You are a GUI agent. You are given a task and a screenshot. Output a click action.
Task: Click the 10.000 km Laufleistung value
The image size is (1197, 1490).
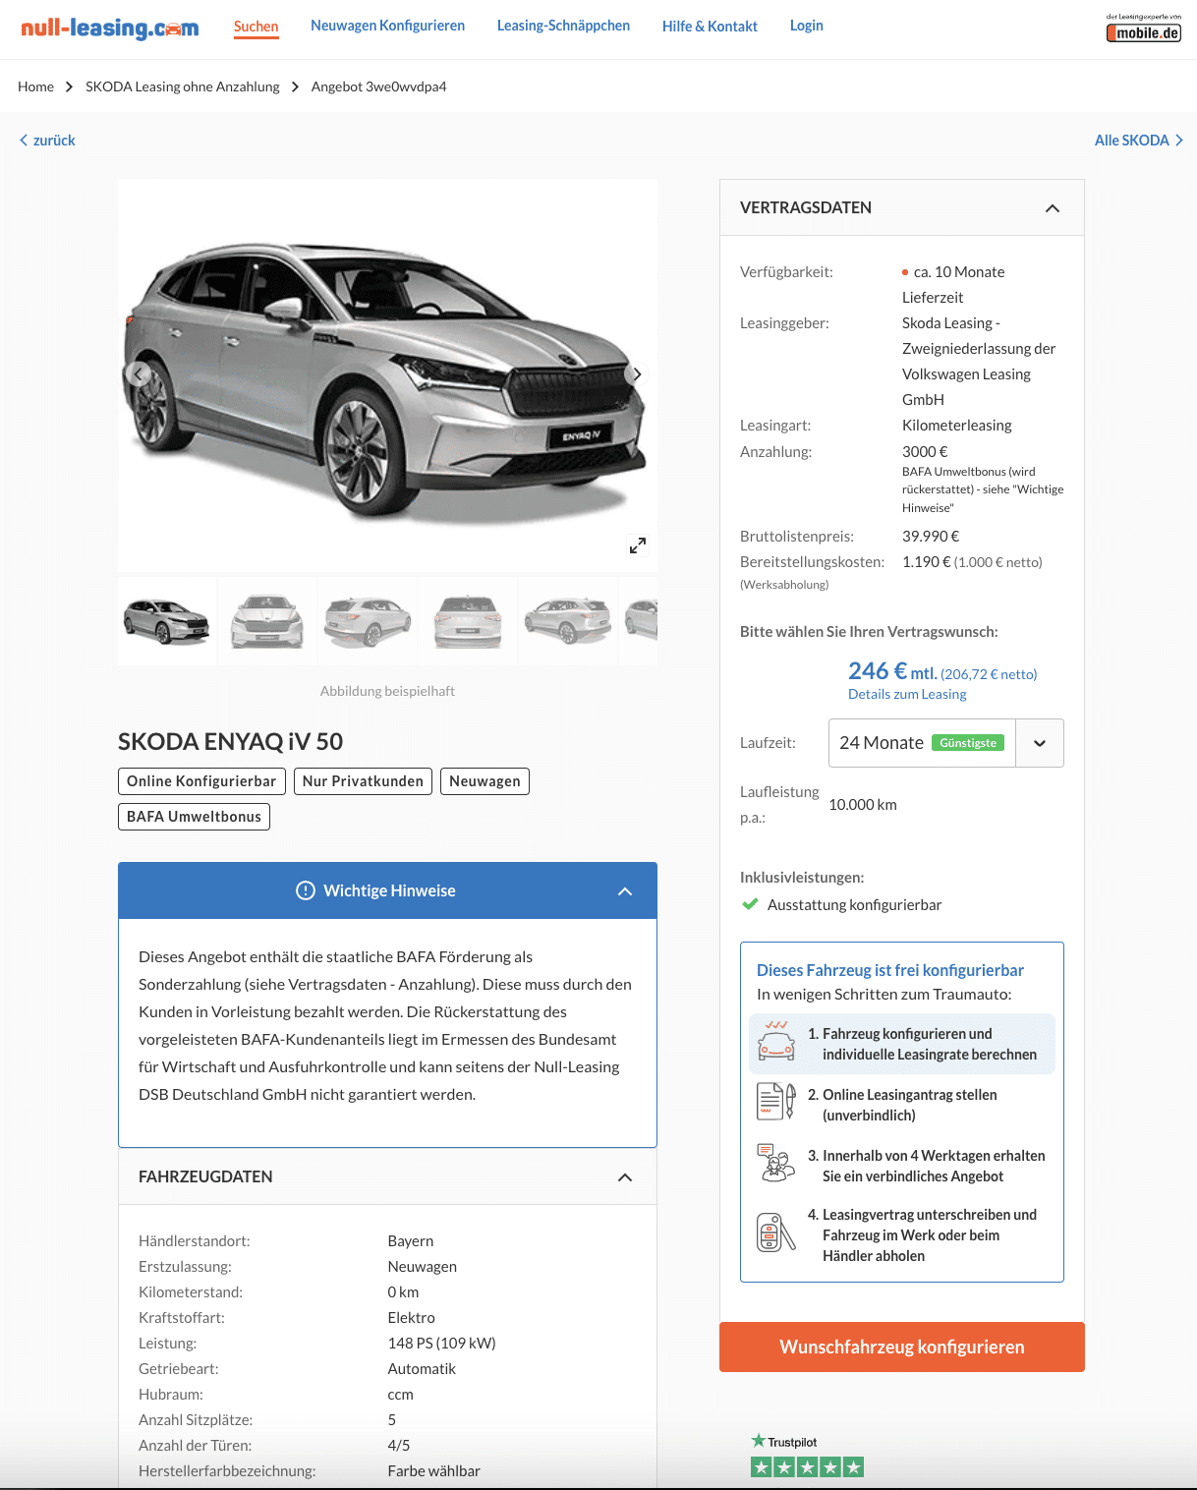863,804
